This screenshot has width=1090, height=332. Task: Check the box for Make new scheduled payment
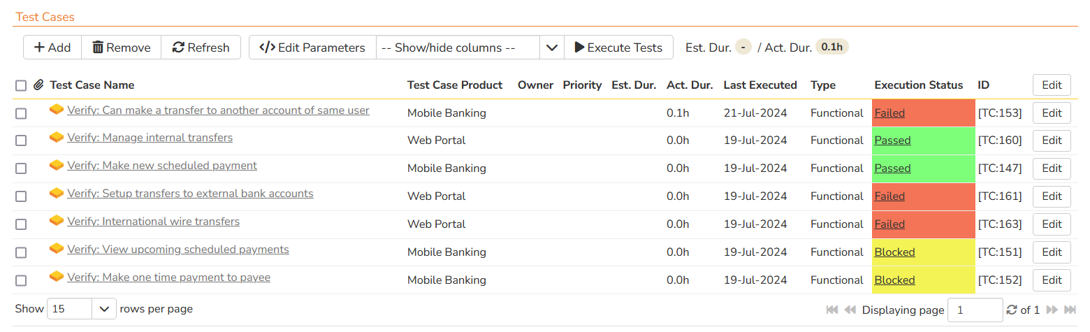pos(21,168)
